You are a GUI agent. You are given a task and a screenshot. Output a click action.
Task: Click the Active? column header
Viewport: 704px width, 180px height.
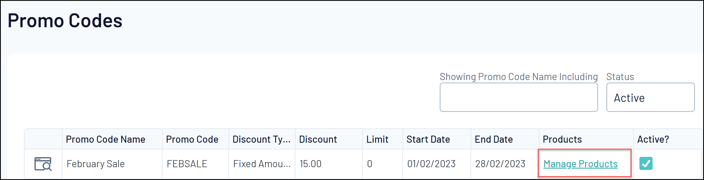pyautogui.click(x=653, y=139)
